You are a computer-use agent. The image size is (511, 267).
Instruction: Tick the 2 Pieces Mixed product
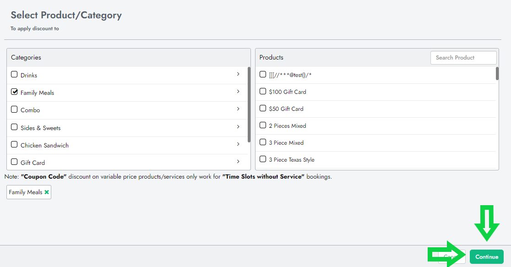[x=263, y=125]
